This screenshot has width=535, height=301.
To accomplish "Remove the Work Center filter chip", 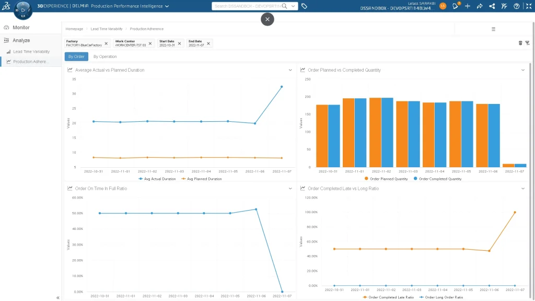I will 150,43.
